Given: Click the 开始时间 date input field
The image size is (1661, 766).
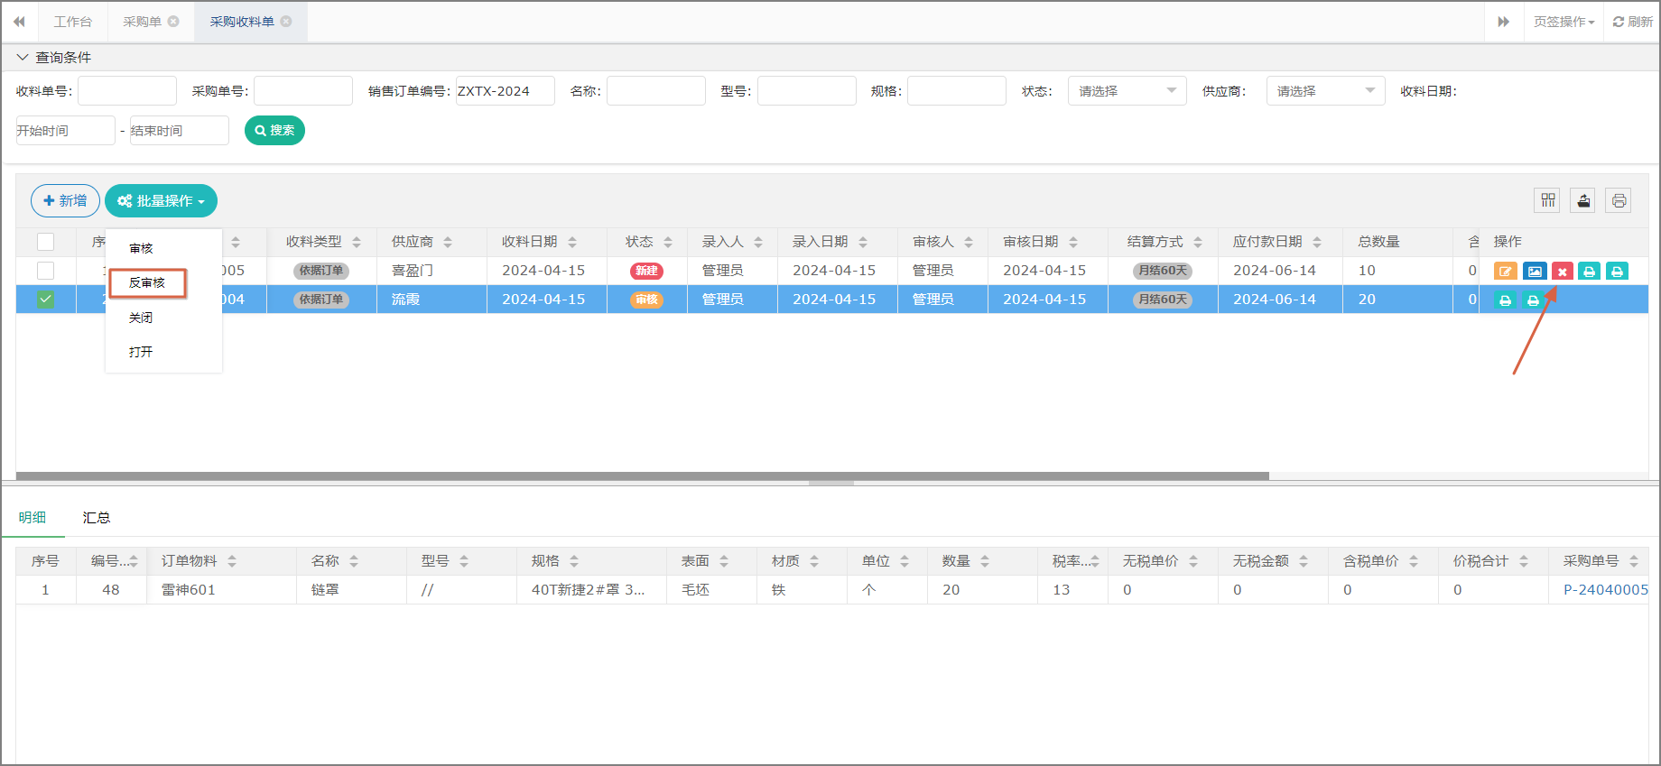Looking at the screenshot, I should tap(65, 131).
